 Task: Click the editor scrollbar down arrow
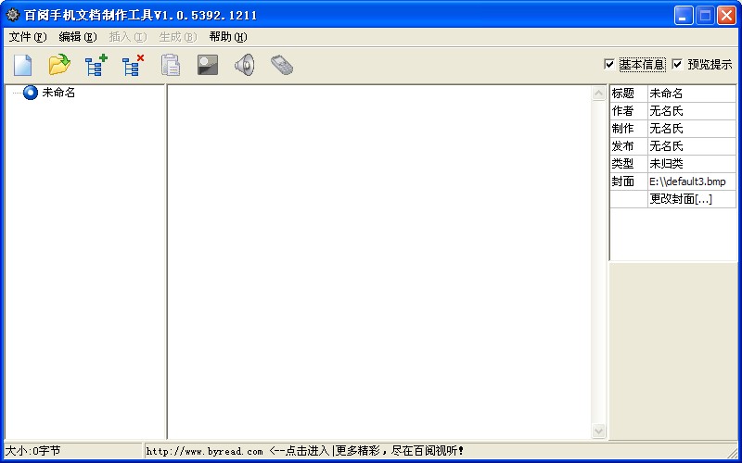tap(598, 431)
